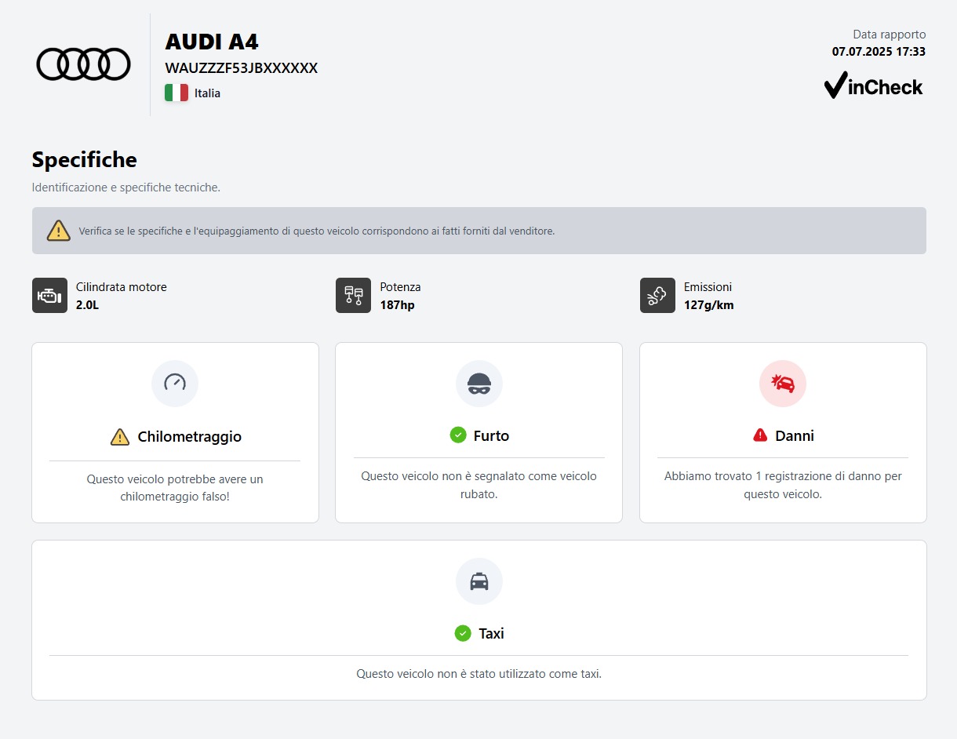The height and width of the screenshot is (739, 957).
Task: Click the green checkmark beside Taxi
Action: (463, 633)
